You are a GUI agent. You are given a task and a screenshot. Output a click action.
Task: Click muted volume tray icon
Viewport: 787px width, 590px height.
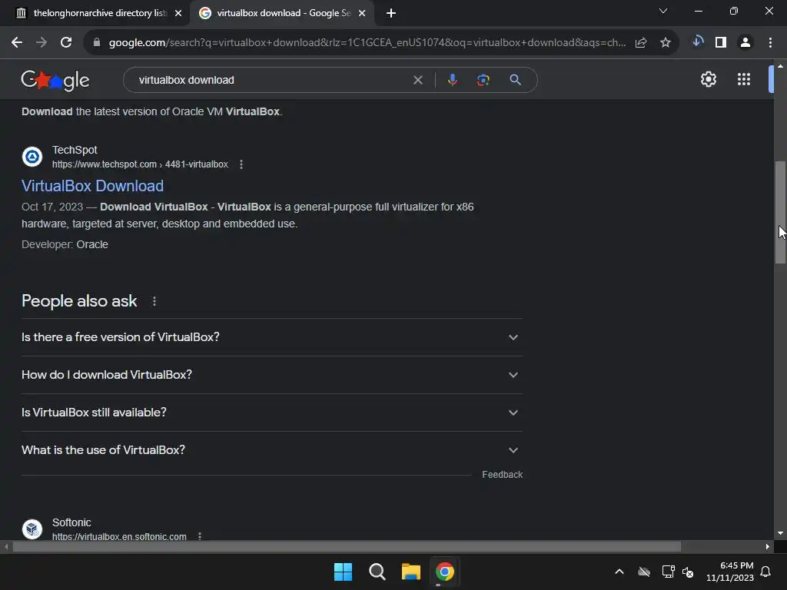(688, 572)
